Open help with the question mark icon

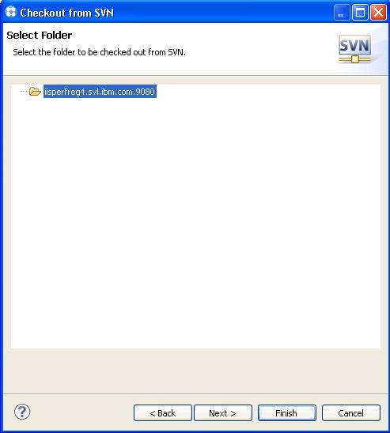click(22, 412)
